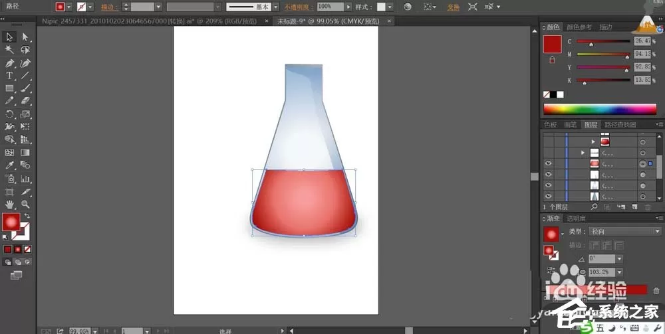Reset to default fill and stroke

pyautogui.click(x=5, y=237)
